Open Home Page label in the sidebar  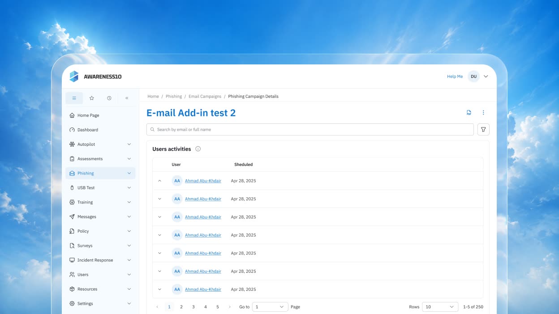point(88,115)
